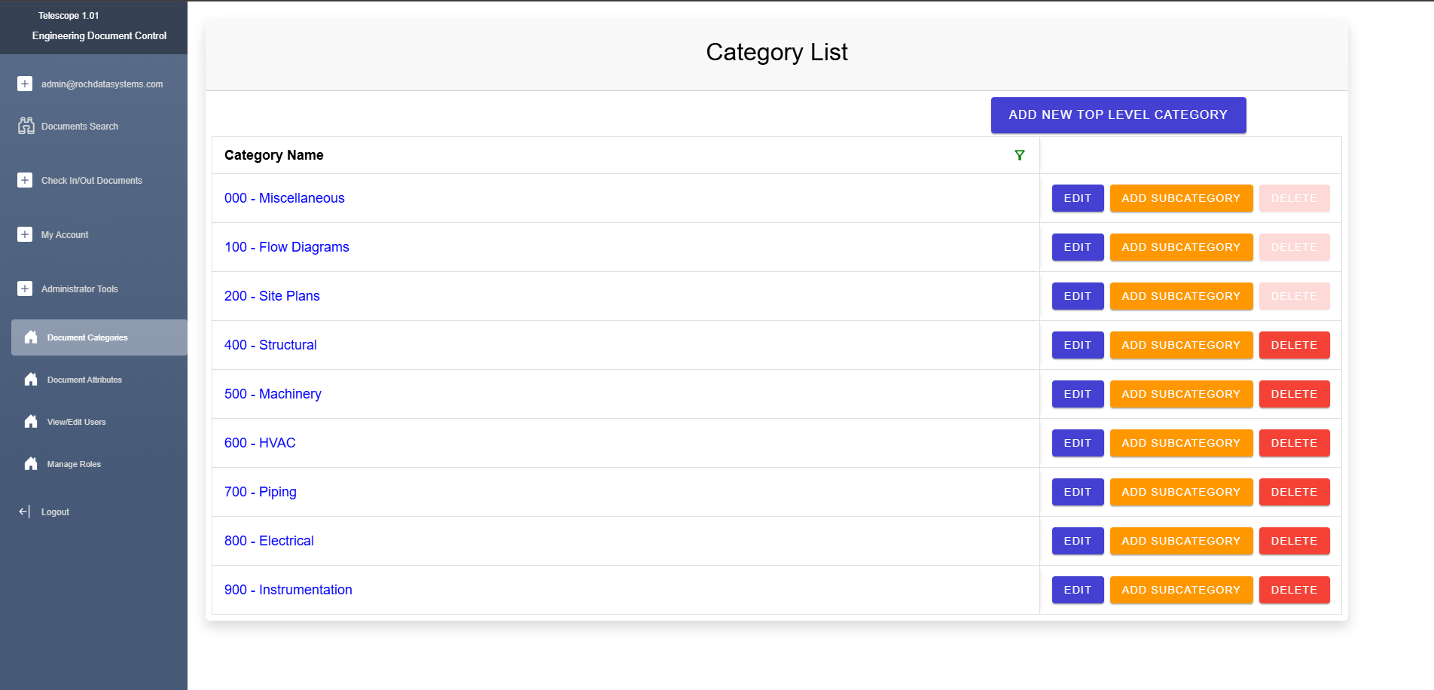Screen dimensions: 1434x690
Task: Open the Manage Roles menu item
Action: click(74, 464)
